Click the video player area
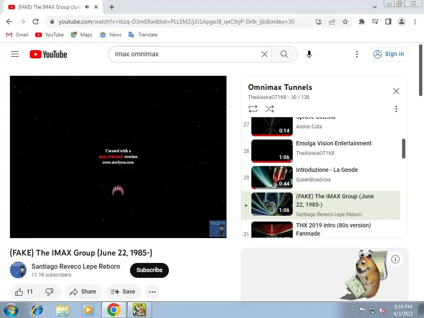The height and width of the screenshot is (318, 424). (118, 157)
